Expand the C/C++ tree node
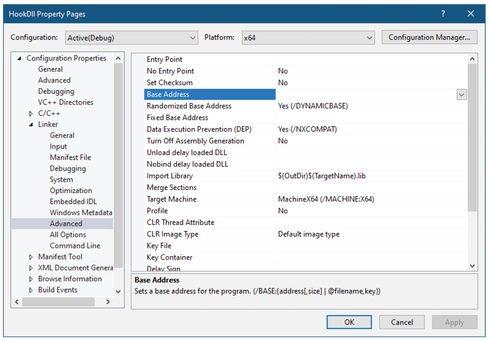Screen dimensions: 489x341 point(31,114)
